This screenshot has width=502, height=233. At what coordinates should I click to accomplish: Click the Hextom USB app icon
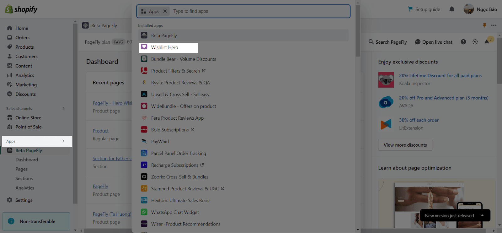point(144,200)
